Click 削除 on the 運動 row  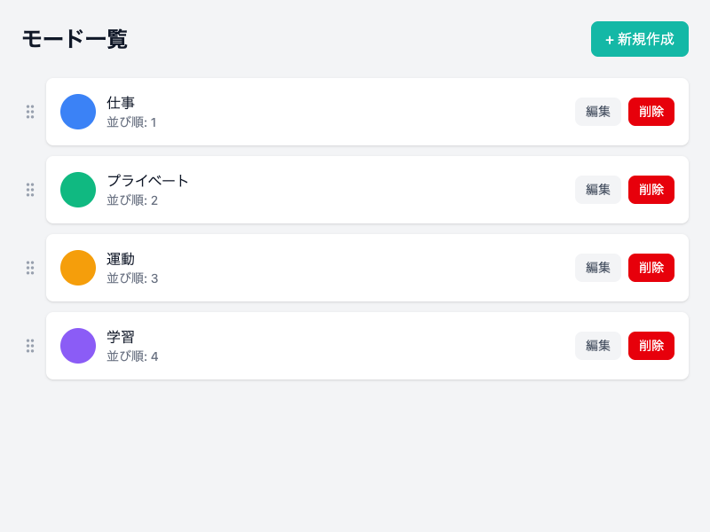point(651,268)
